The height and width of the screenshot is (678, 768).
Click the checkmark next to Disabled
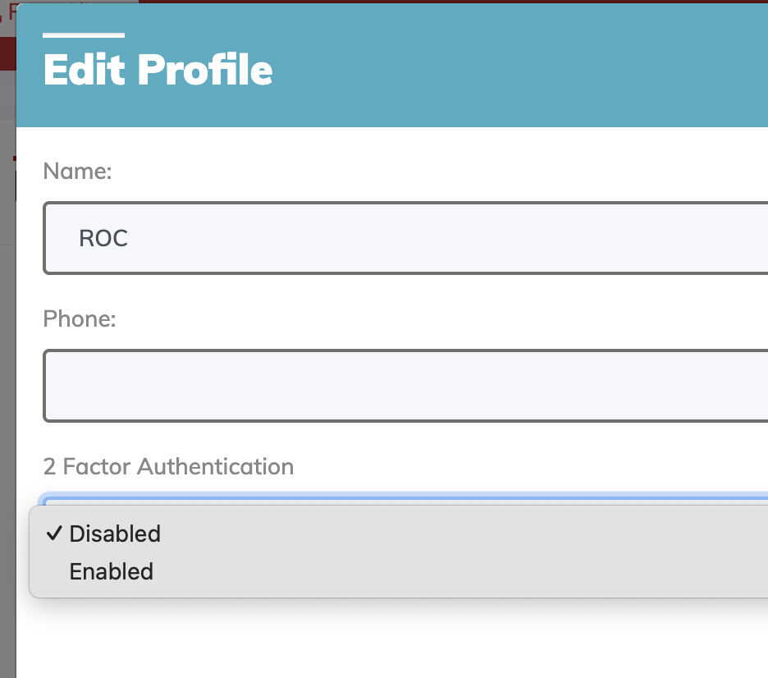(x=54, y=534)
